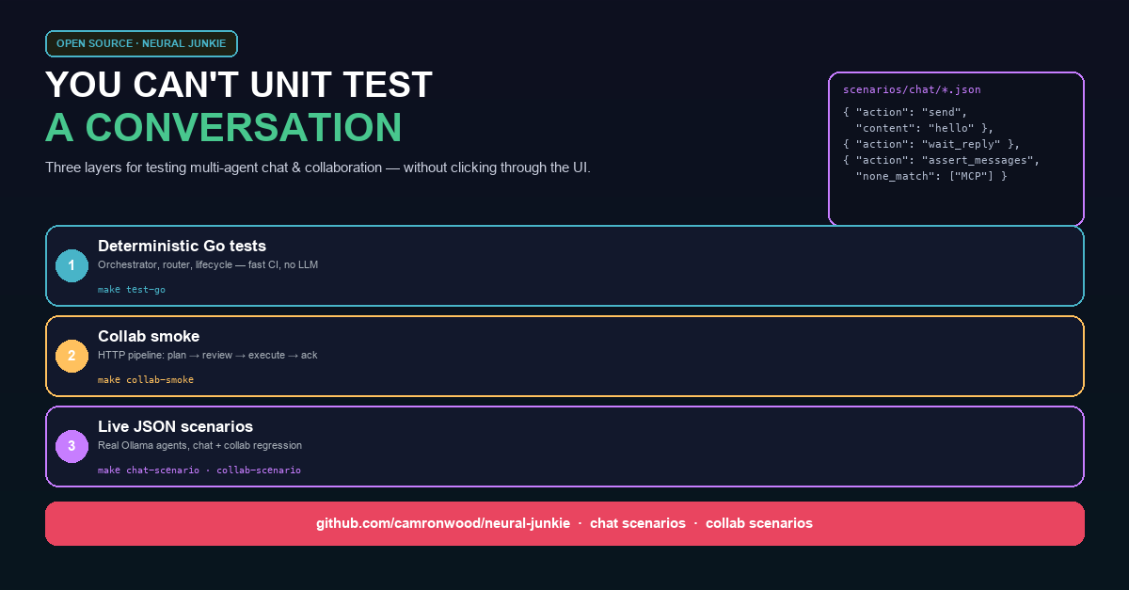Click the Deterministic Go tests heading
This screenshot has height=590, width=1129.
[182, 247]
